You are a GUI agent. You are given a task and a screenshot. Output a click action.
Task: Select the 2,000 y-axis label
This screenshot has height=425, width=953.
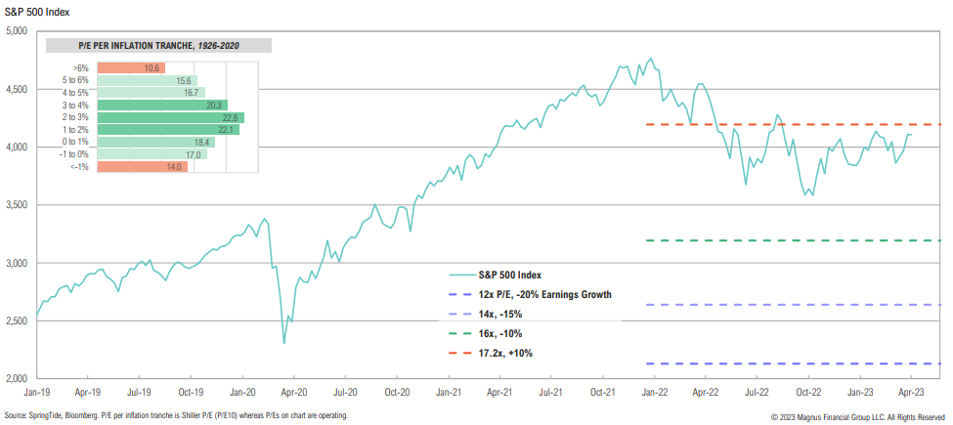pos(15,378)
